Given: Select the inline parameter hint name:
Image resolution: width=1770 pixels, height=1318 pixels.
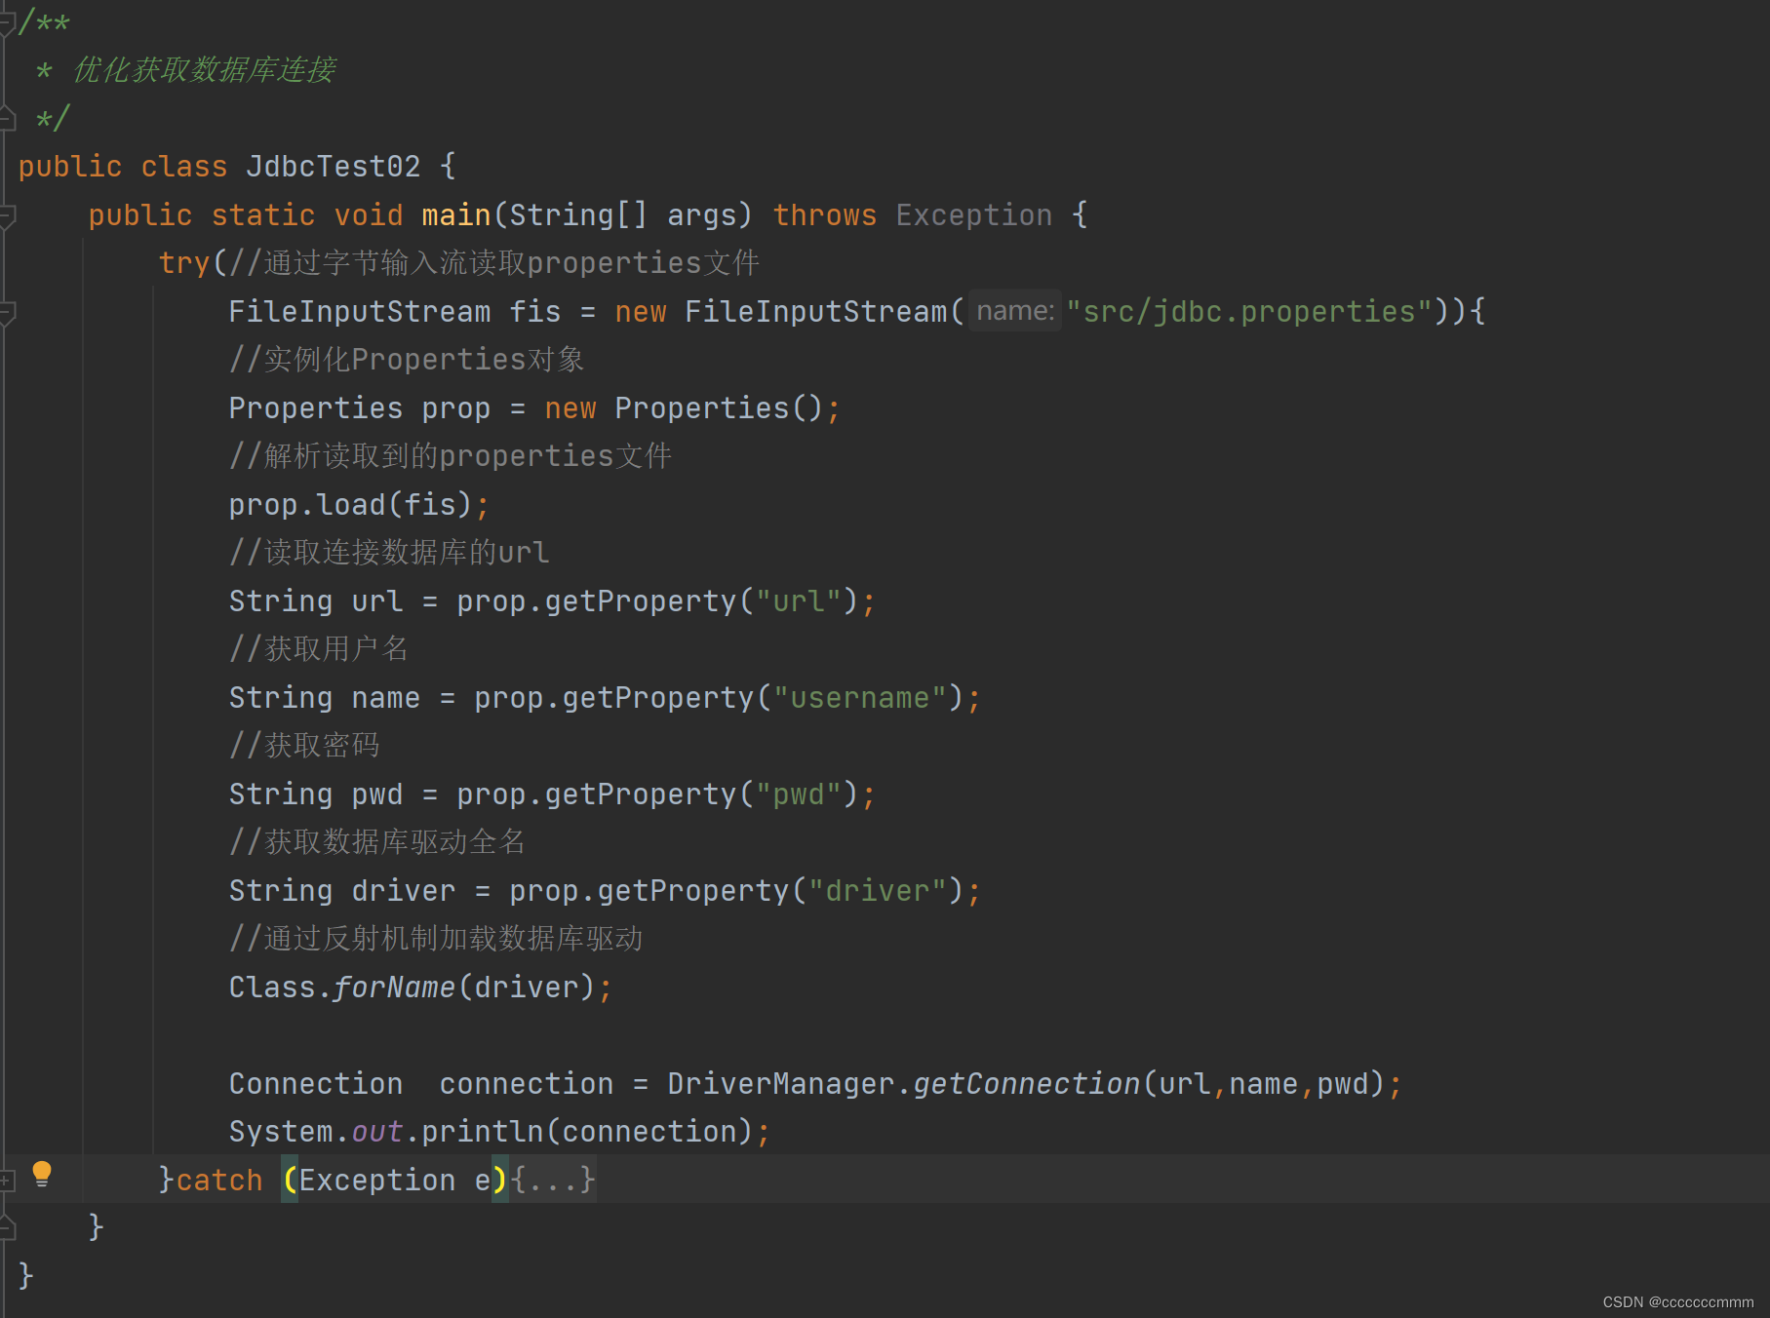Looking at the screenshot, I should tap(1014, 310).
